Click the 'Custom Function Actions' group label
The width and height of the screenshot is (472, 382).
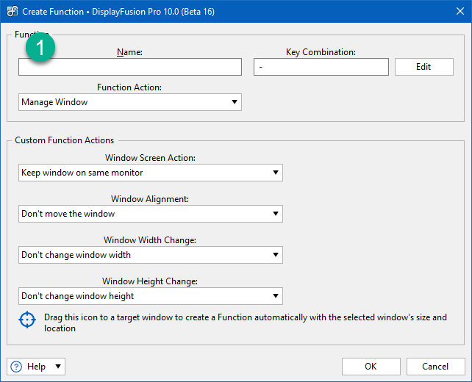coord(65,140)
